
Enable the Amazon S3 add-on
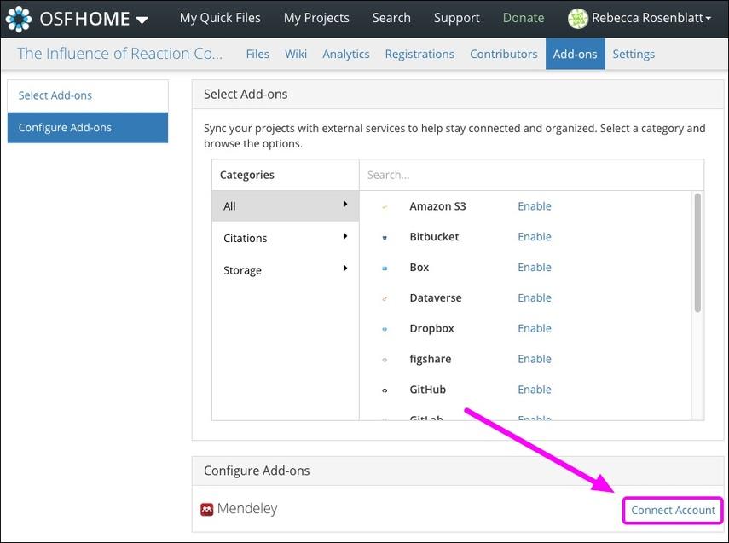click(x=535, y=206)
